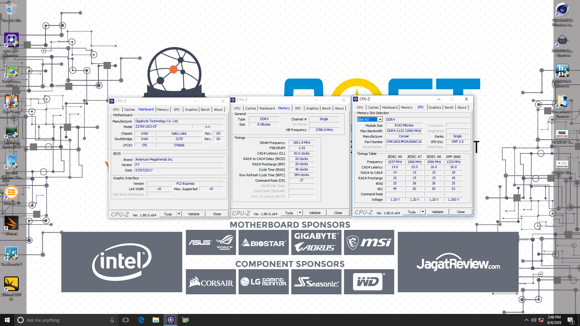Click the Gigabyte Technology Co. Ltd. manufacturer field
Screen dimensions: 580x326
pos(179,121)
